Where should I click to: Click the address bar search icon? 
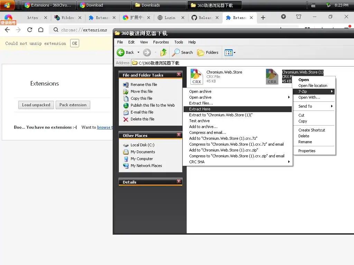(56, 30)
